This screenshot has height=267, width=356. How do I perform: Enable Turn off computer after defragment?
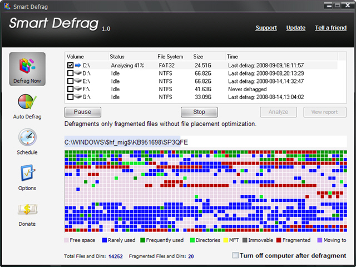[235, 255]
